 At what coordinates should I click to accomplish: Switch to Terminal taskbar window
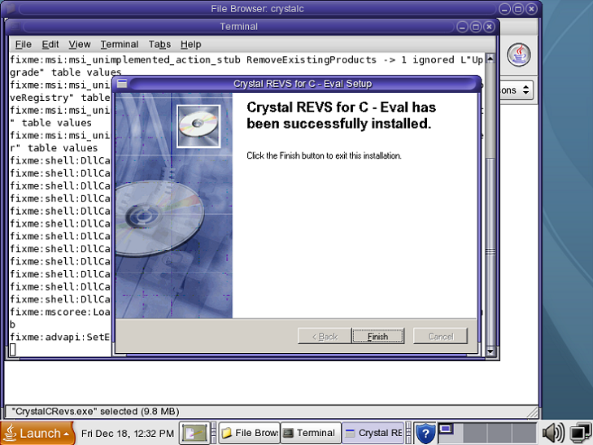[311, 433]
